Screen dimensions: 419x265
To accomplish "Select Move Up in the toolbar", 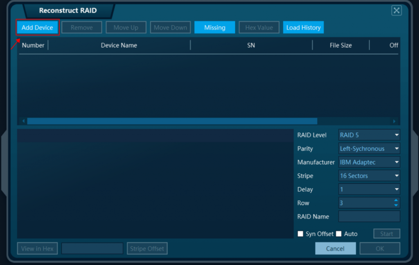I will click(126, 27).
